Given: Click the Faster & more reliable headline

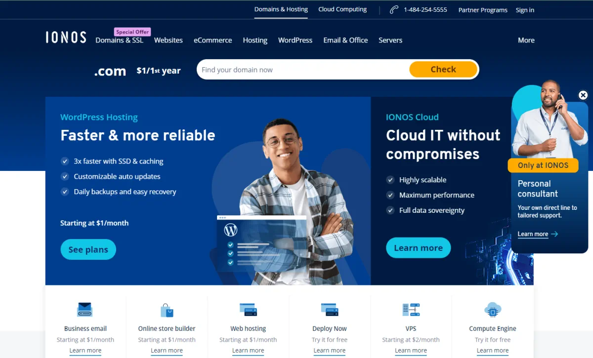Looking at the screenshot, I should 138,135.
